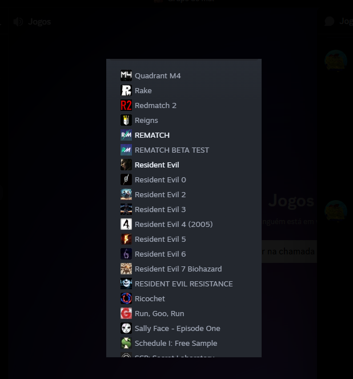Screen dimensions: 353x379
Task: Select the RESIDENT EVIL RESISTANCE text
Action: click(184, 284)
